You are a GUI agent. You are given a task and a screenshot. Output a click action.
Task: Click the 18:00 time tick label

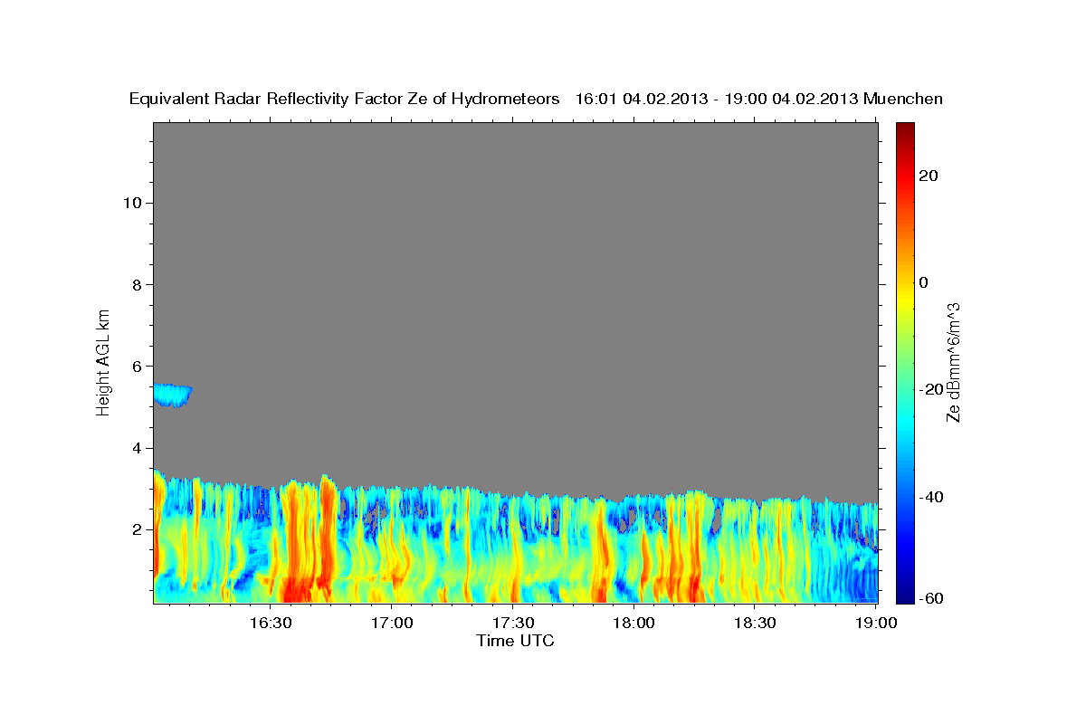pos(634,623)
